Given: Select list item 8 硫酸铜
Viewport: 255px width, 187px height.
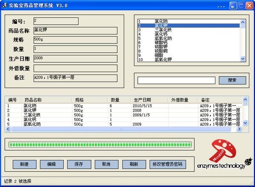Looking at the screenshot, I should click(x=189, y=51).
